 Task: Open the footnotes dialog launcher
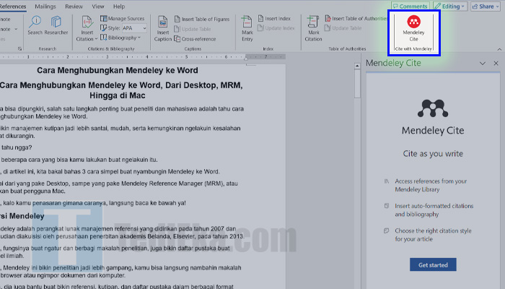pyautogui.click(x=19, y=48)
